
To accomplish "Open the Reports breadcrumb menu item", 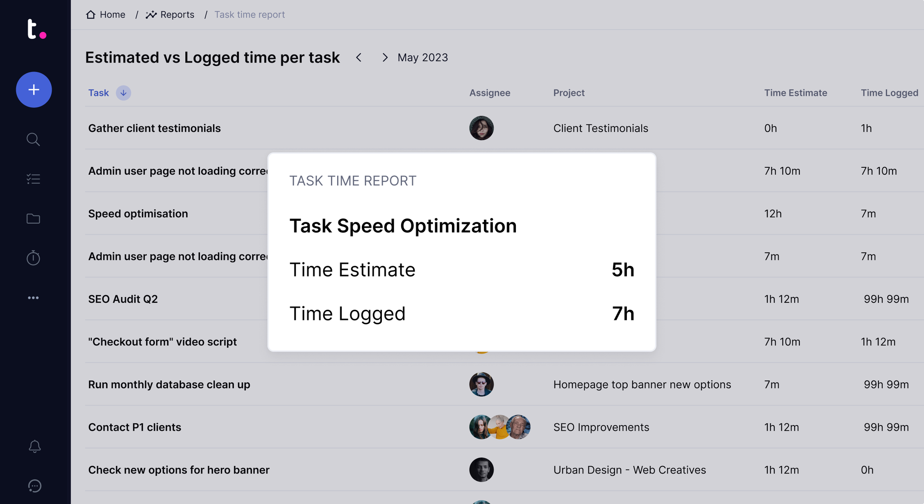I will (x=177, y=14).
